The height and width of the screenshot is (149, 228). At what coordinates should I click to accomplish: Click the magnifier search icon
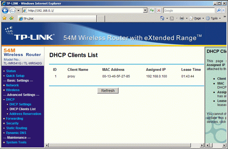[219, 10]
